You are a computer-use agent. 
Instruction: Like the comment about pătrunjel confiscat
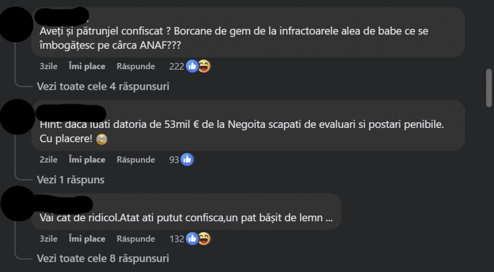click(87, 66)
